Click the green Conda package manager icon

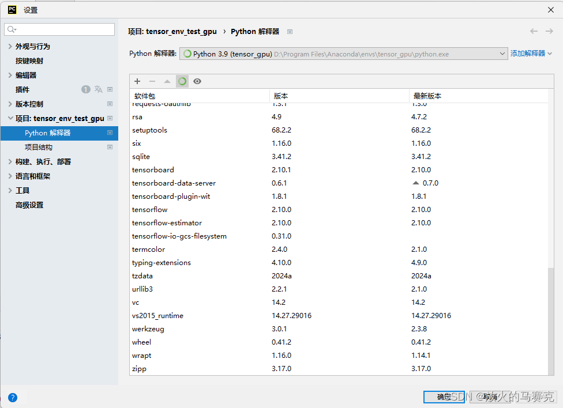pyautogui.click(x=182, y=81)
